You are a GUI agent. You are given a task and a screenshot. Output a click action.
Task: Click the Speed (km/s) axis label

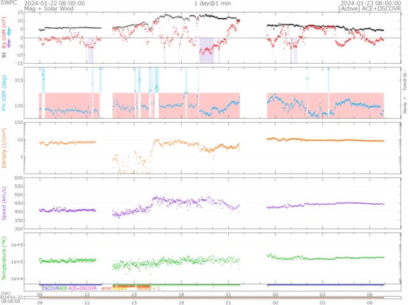click(x=5, y=203)
